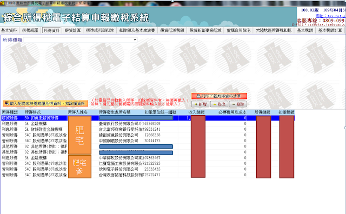346x214 pixels.
Task: Open the 網址 tax website link
Action: 330,16
